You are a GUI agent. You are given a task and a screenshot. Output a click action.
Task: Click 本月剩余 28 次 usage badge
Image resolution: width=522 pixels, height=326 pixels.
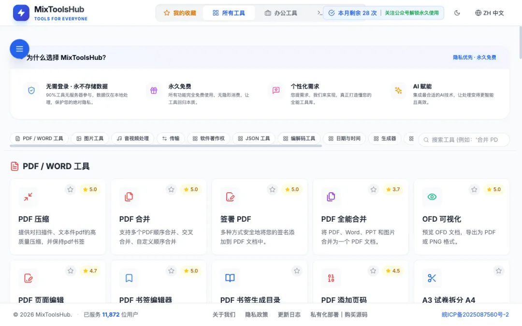pyautogui.click(x=352, y=13)
